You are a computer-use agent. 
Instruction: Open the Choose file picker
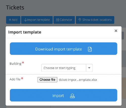pos(47,80)
